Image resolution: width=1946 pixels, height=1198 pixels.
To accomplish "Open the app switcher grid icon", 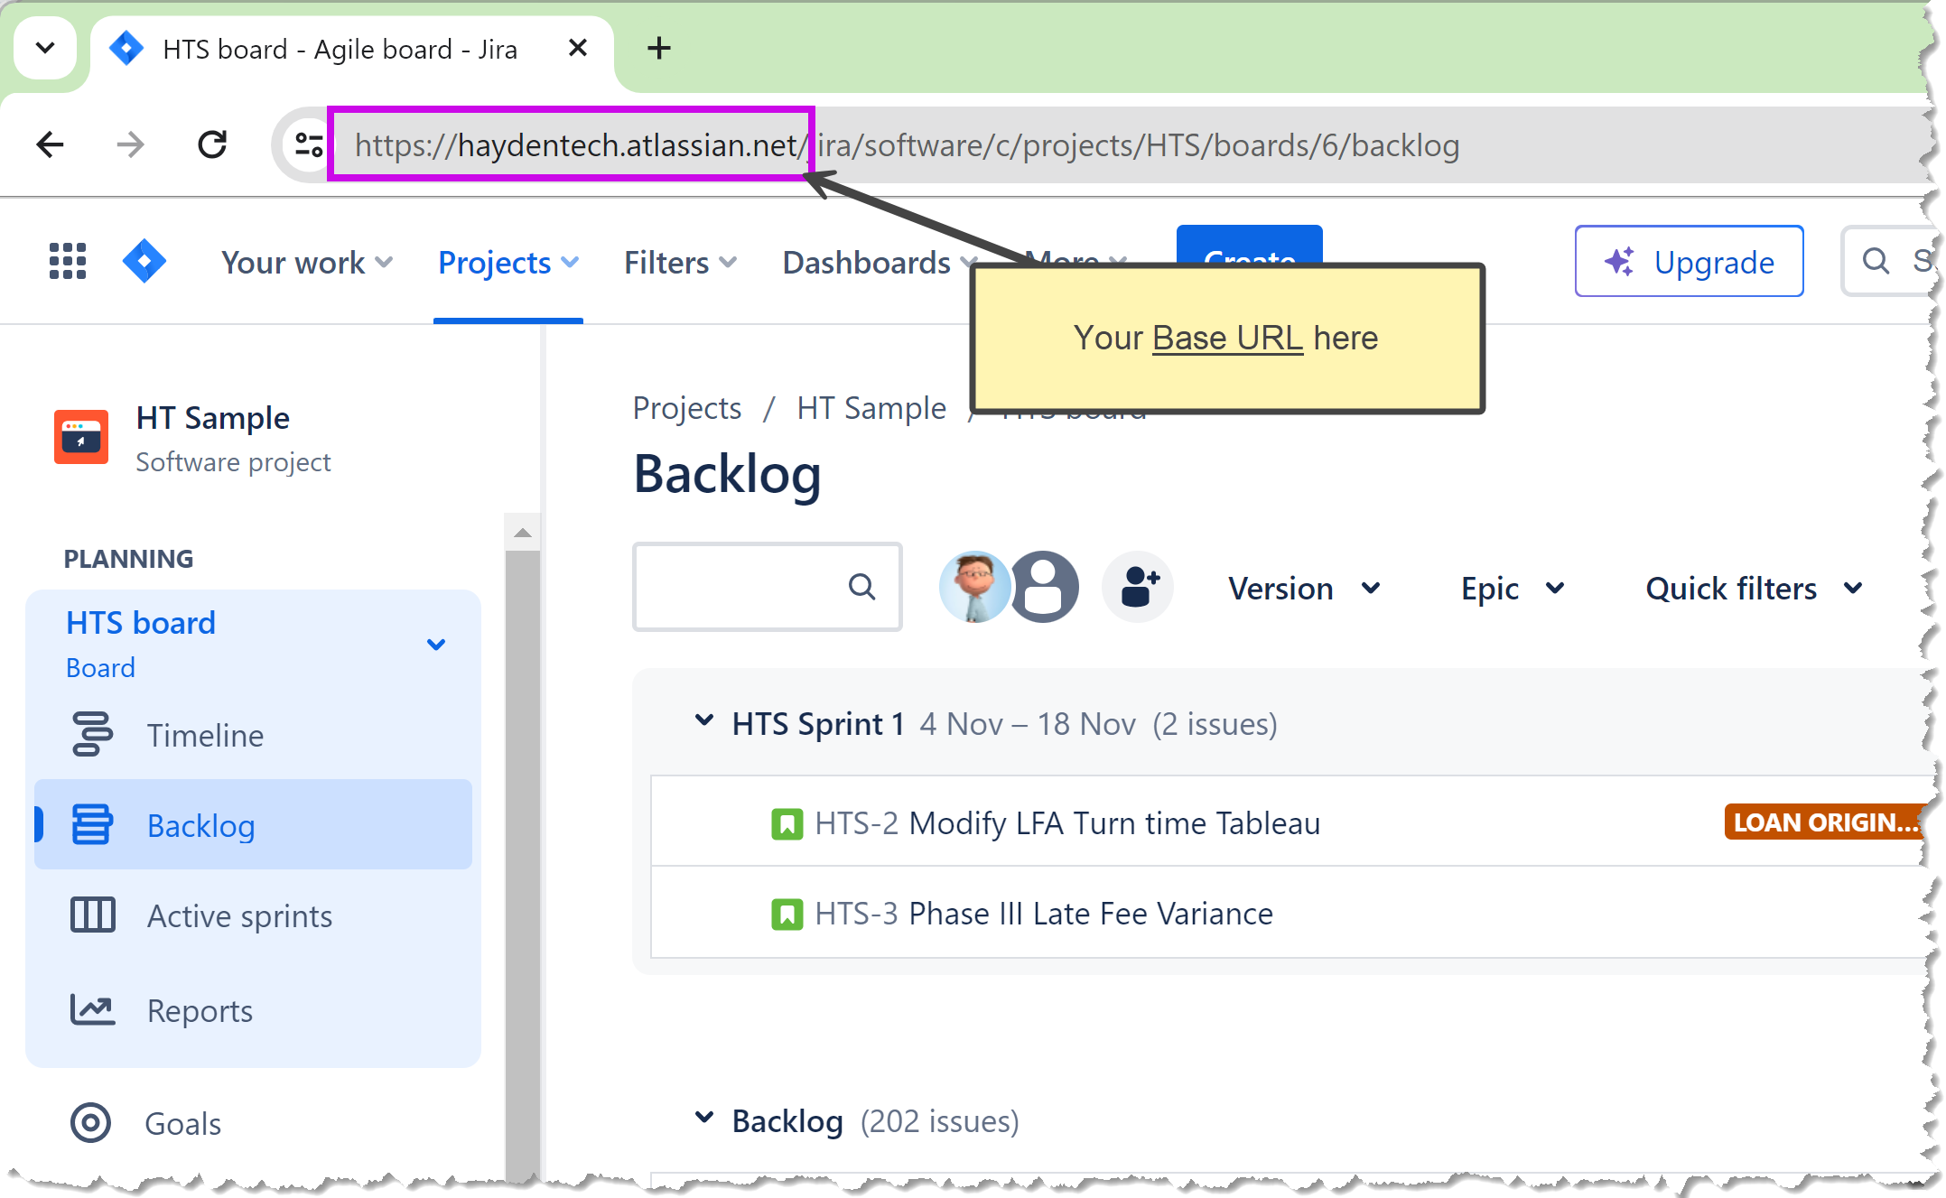I will pos(68,262).
